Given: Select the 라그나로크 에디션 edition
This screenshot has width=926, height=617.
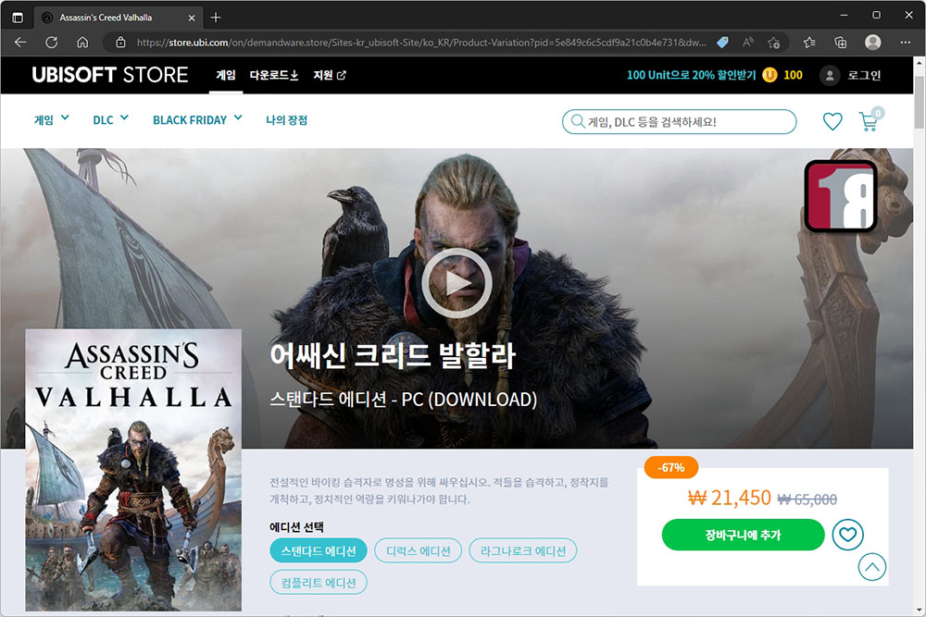Looking at the screenshot, I should (522, 550).
